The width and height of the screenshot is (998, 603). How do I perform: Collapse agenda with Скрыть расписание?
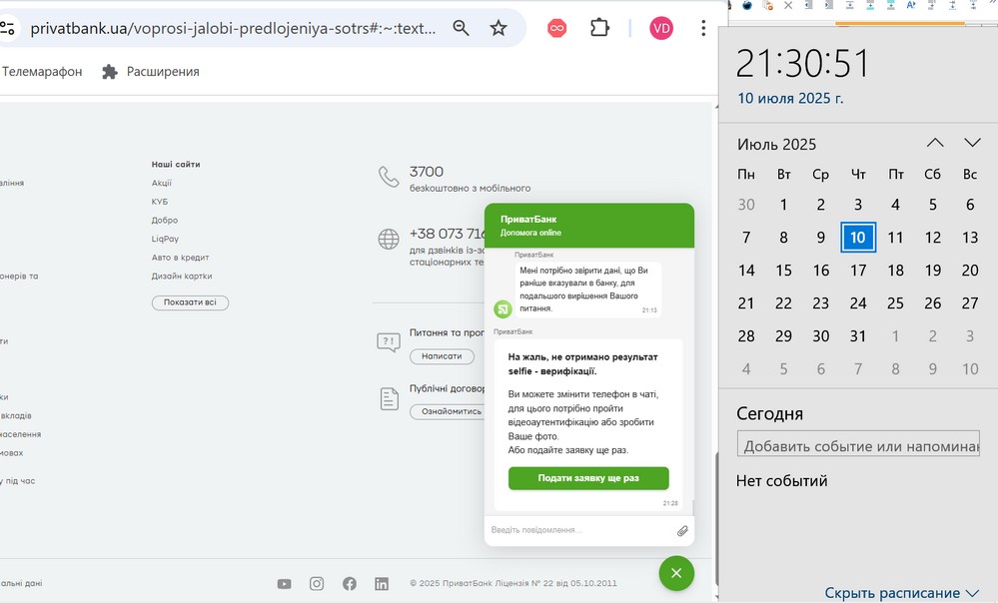click(x=901, y=593)
